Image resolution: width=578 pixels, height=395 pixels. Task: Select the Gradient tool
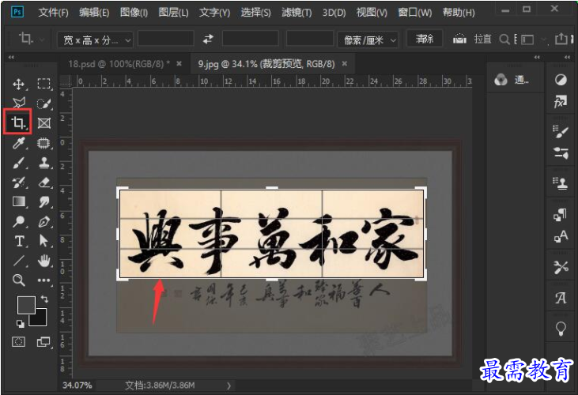(x=19, y=201)
